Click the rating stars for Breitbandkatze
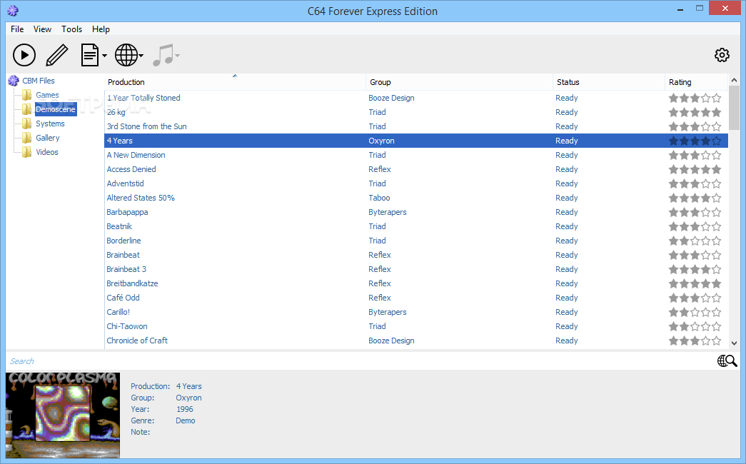 pos(695,283)
